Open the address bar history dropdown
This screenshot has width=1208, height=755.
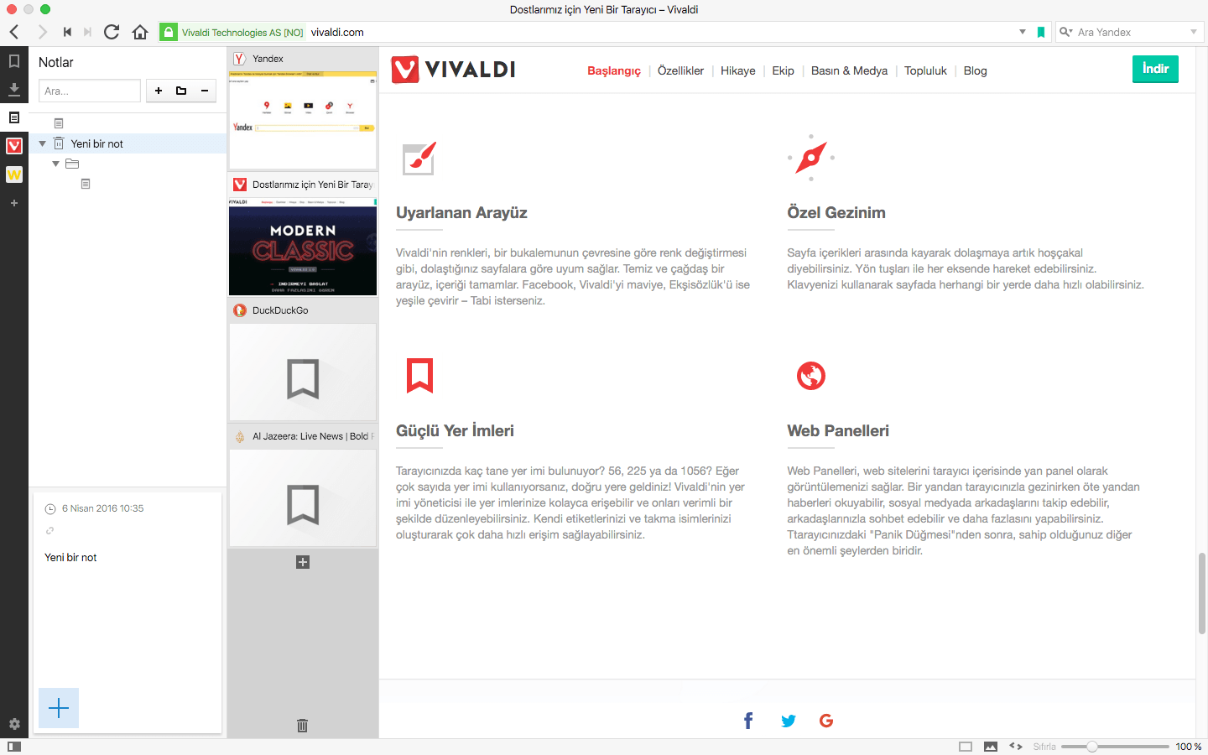tap(1023, 32)
